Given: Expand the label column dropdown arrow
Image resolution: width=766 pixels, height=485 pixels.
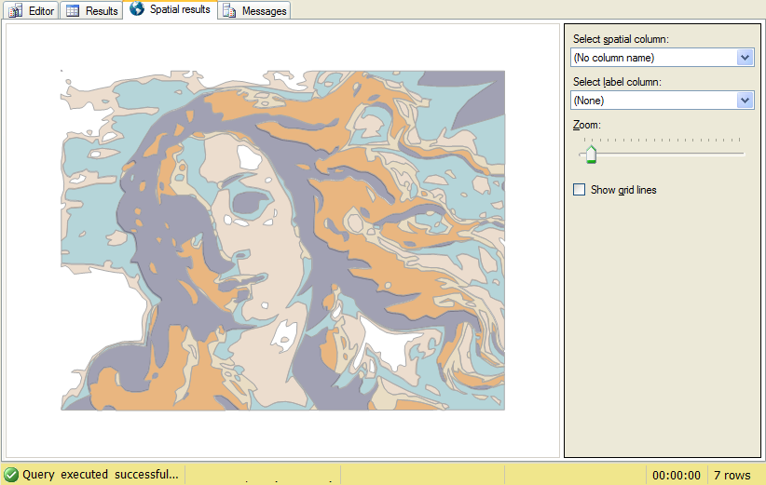Looking at the screenshot, I should 745,100.
